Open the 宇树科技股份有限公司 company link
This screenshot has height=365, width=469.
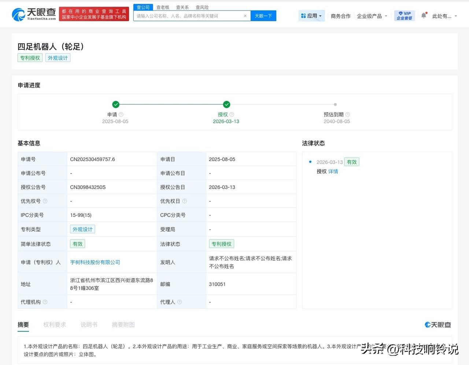95,262
